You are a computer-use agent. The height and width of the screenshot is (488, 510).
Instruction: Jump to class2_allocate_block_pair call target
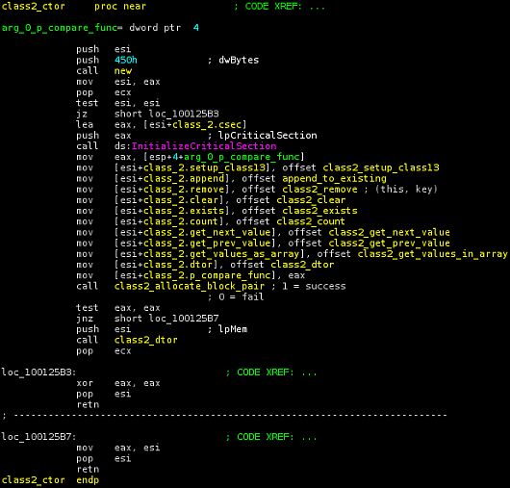click(x=190, y=286)
